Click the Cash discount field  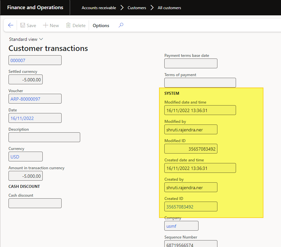point(35,203)
